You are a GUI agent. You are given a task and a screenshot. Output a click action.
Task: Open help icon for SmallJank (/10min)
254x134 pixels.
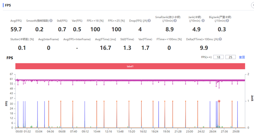pos(175,21)
